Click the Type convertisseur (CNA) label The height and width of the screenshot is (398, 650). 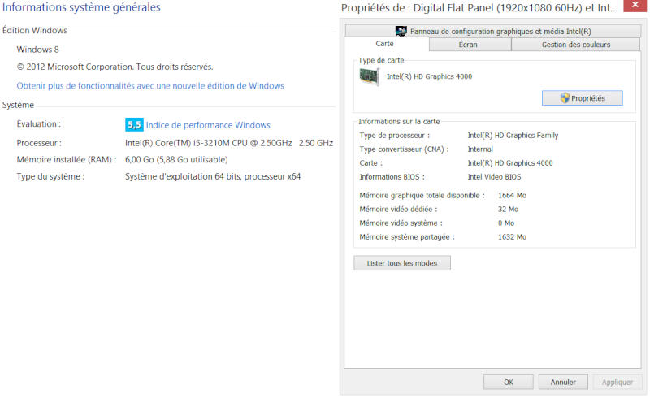[404, 149]
